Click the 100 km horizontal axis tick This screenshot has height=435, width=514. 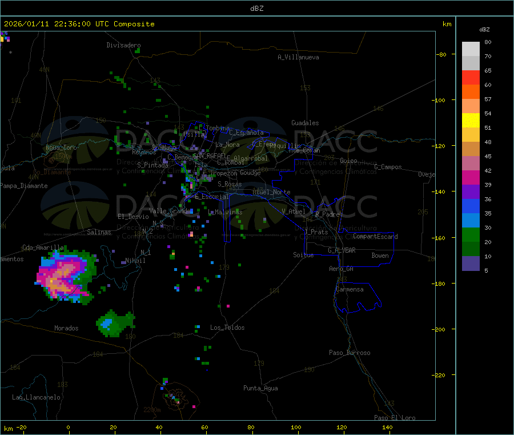(x=296, y=427)
